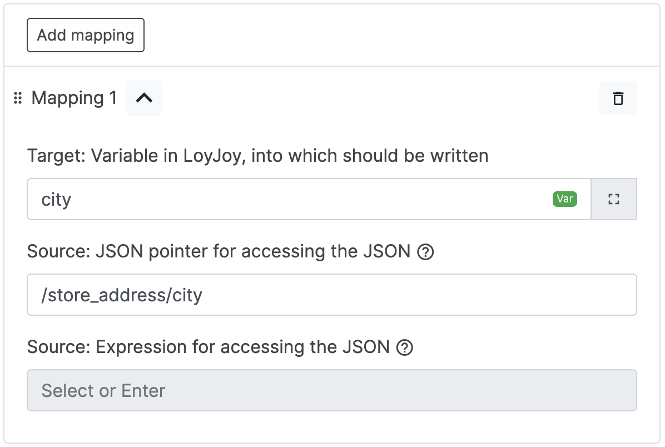The width and height of the screenshot is (665, 447).
Task: Open fullscreen editor for the target variable
Action: coord(614,199)
